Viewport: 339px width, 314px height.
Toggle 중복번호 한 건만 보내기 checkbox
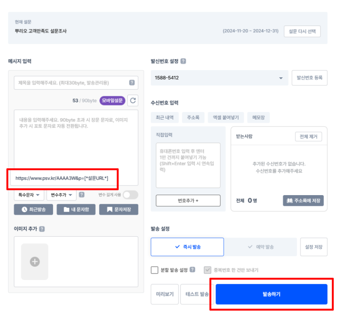(207, 270)
